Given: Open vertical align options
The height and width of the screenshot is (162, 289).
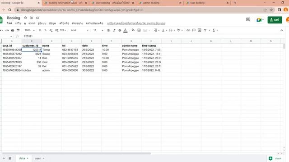Looking at the screenshot, I should [164, 30].
